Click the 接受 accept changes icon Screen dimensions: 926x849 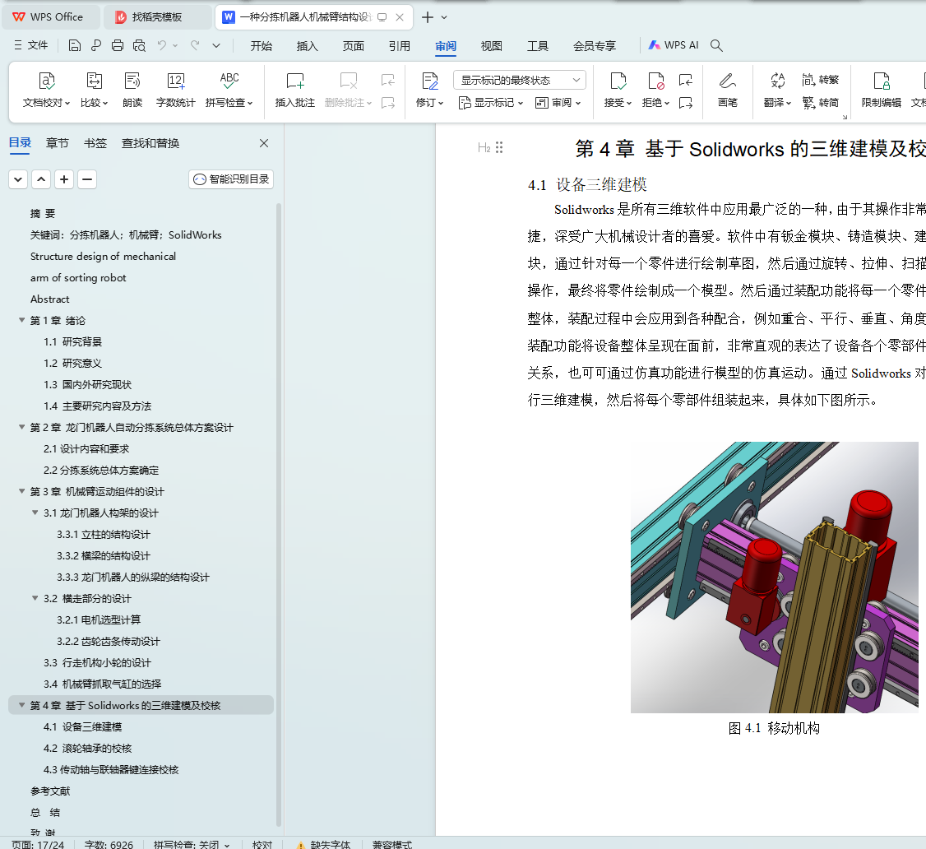[618, 81]
